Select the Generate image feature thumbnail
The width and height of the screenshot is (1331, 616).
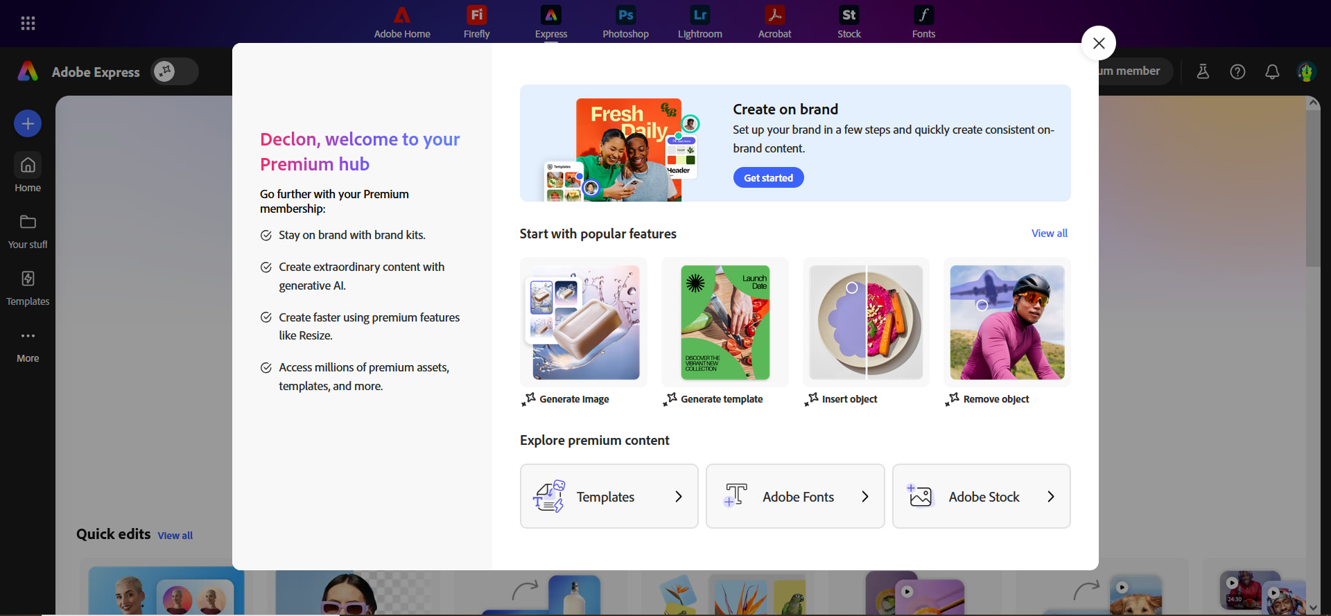[584, 322]
